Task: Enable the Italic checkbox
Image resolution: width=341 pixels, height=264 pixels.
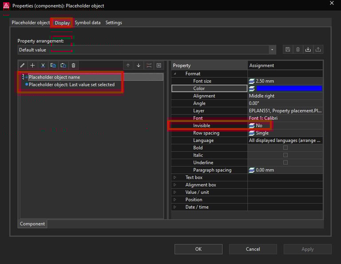Action: pyautogui.click(x=285, y=155)
